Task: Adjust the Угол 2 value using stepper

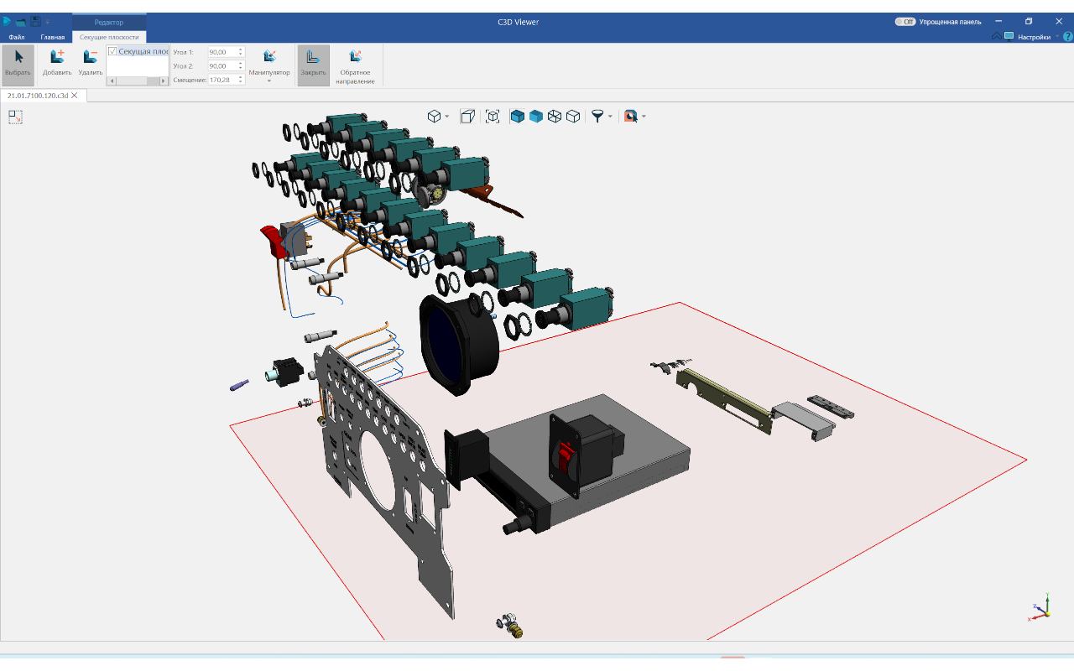Action: (241, 65)
